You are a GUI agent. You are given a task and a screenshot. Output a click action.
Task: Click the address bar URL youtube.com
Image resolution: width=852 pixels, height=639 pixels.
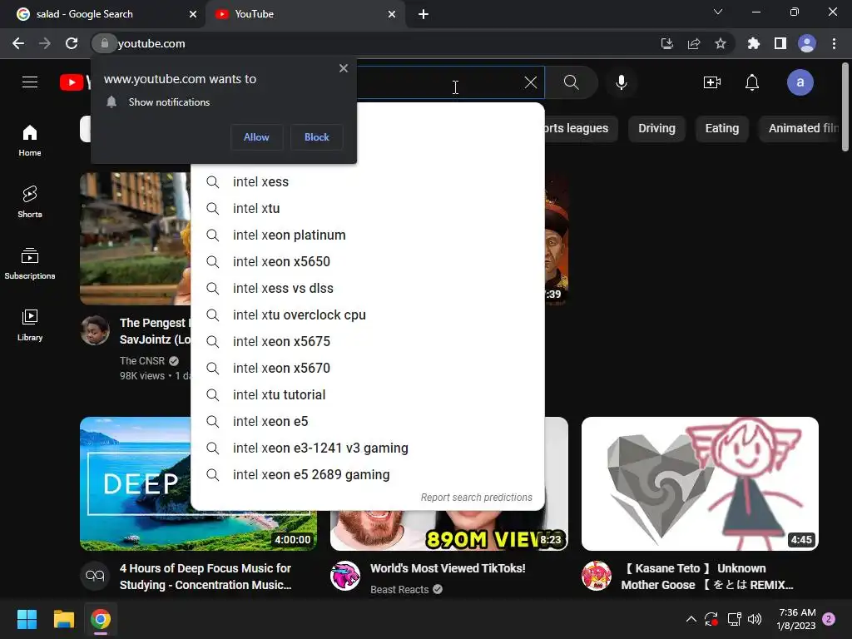coord(151,43)
